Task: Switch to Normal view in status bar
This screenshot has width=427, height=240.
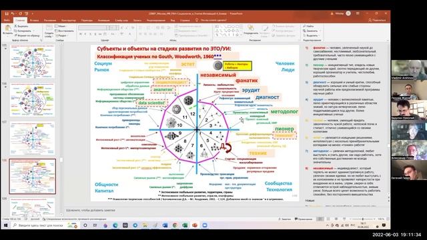Action: click(320, 219)
